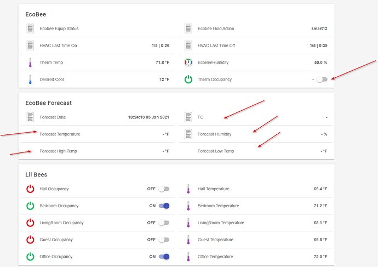Click the Guest Occupancy red power icon
The width and height of the screenshot is (378, 267).
[30, 240]
